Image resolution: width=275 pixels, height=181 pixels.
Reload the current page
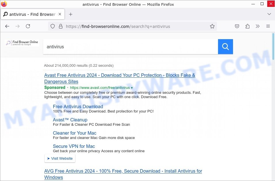[x=28, y=26]
